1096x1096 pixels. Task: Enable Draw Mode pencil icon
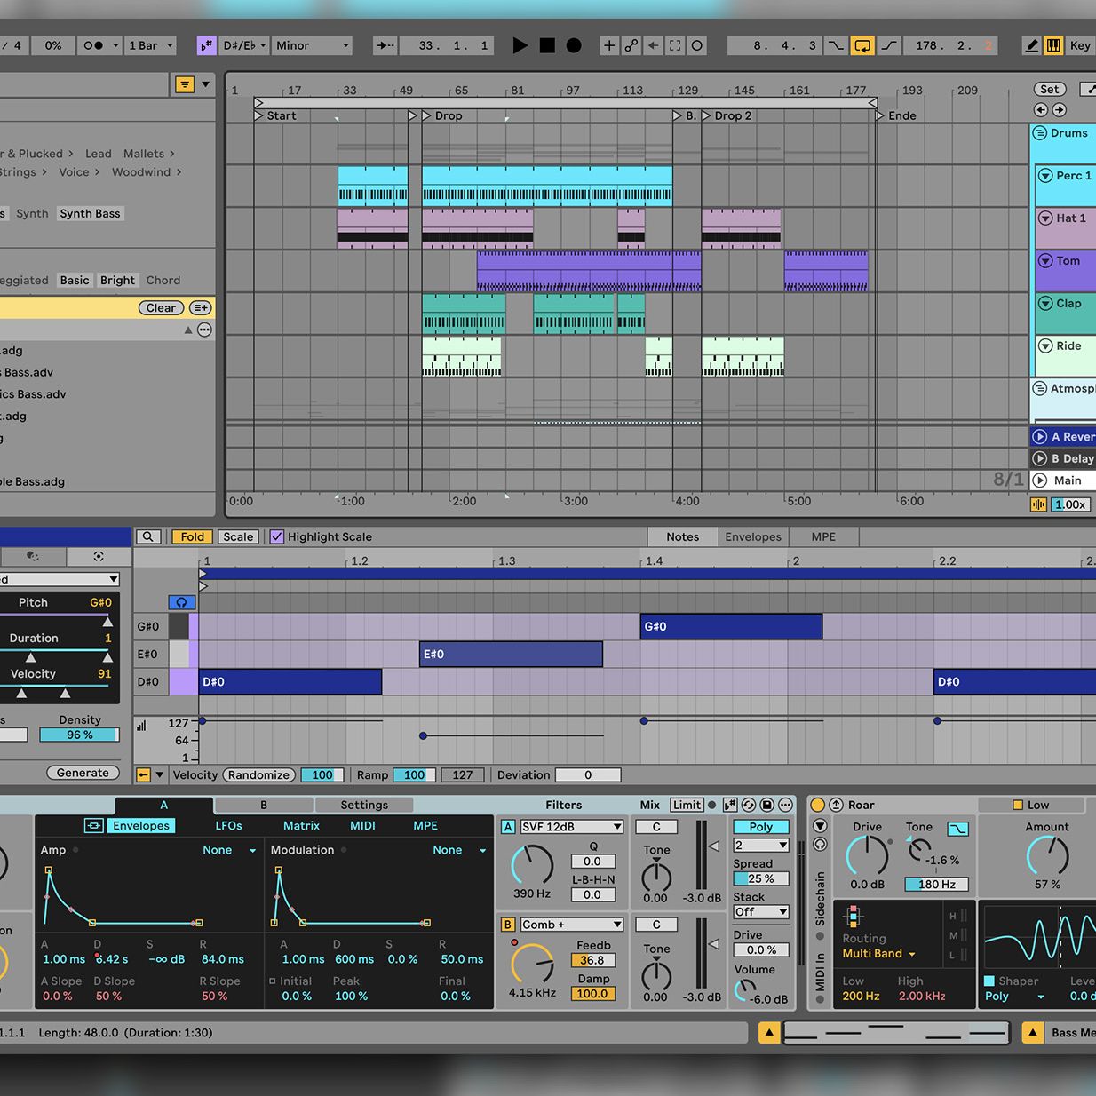point(1031,45)
